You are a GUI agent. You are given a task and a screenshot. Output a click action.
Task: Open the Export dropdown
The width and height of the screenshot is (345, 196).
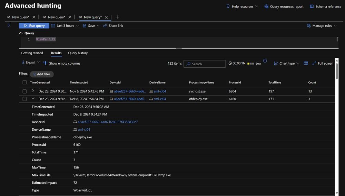coord(31,63)
